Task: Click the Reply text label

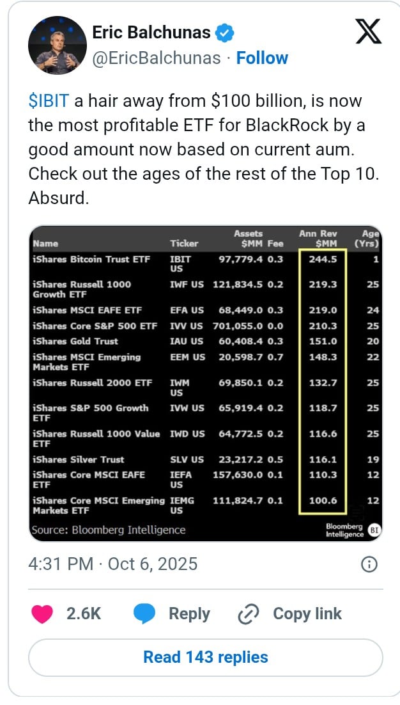Action: coord(189,614)
